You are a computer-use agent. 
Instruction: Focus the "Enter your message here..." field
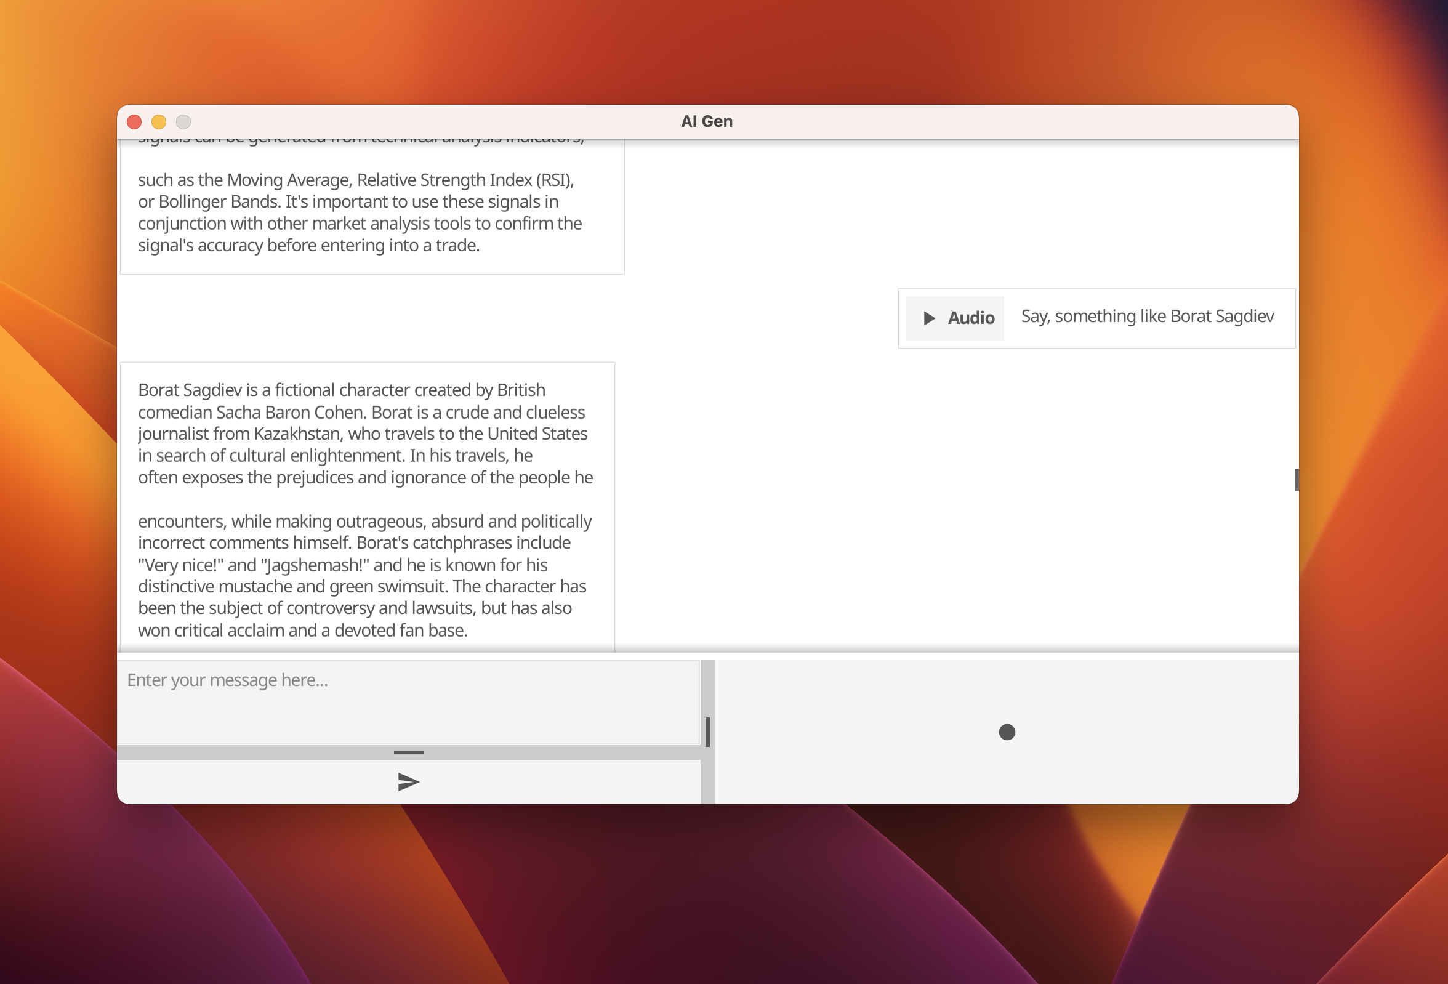[408, 702]
